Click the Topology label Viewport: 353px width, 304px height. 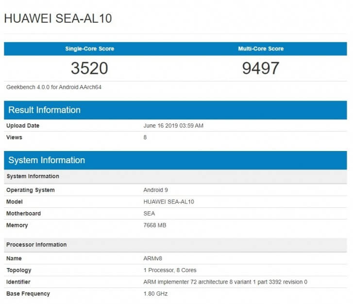coord(19,270)
